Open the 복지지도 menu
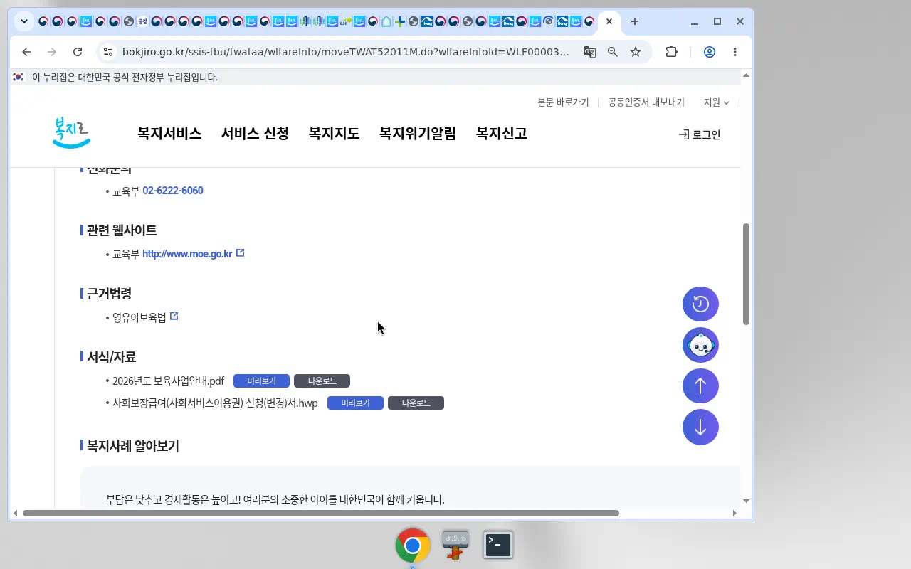 334,133
